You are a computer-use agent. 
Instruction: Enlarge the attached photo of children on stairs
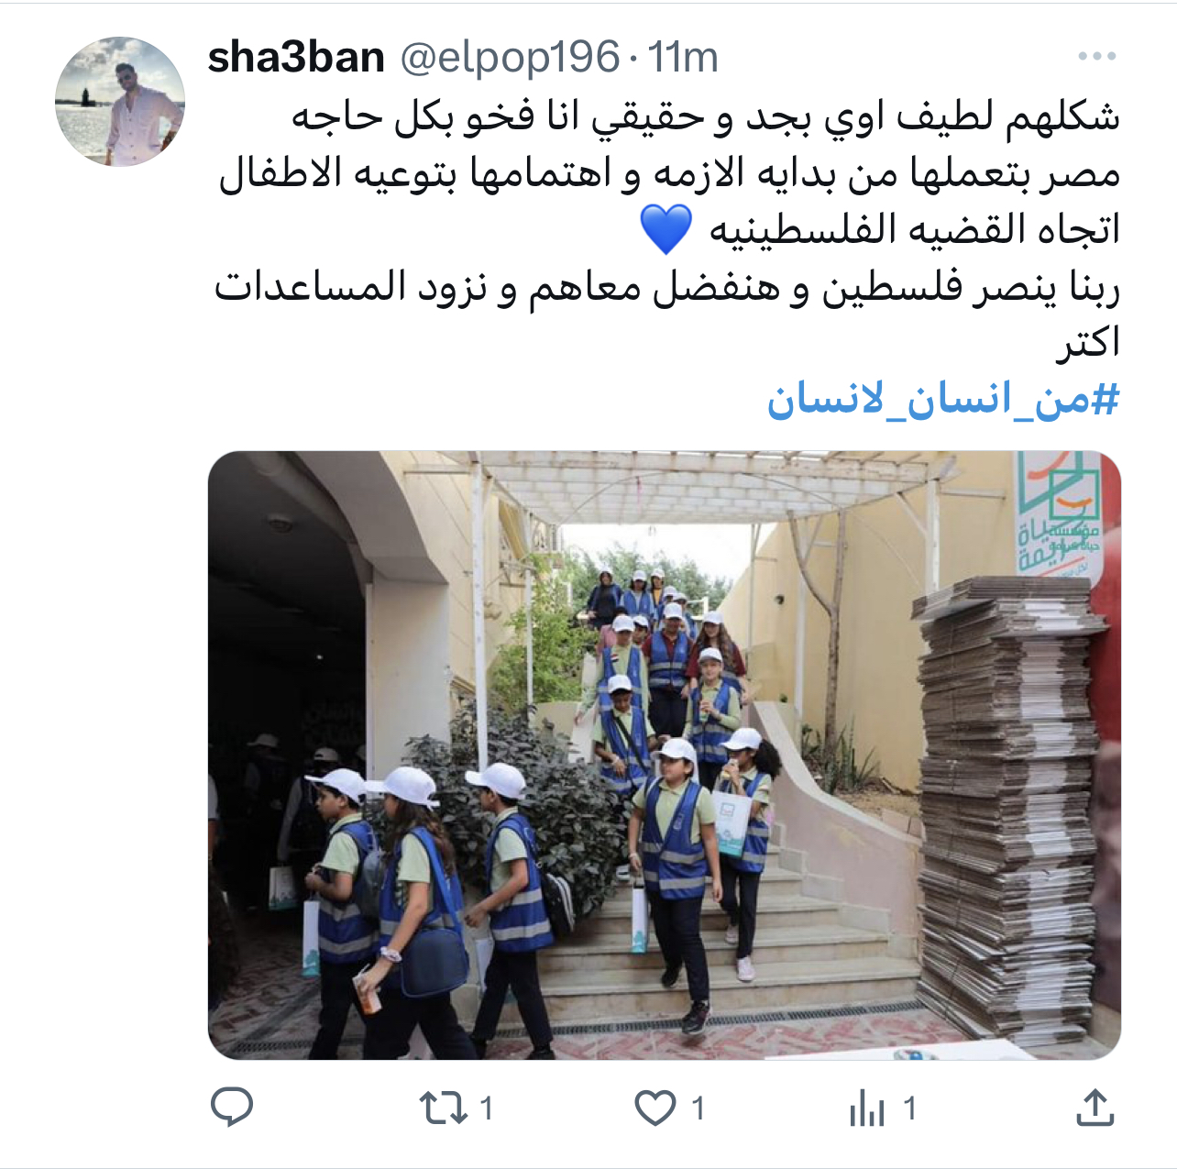[664, 755]
